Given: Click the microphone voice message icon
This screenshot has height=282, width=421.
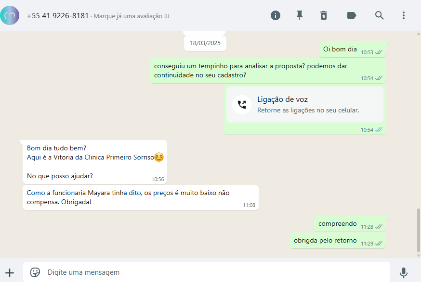Looking at the screenshot, I should (x=404, y=272).
